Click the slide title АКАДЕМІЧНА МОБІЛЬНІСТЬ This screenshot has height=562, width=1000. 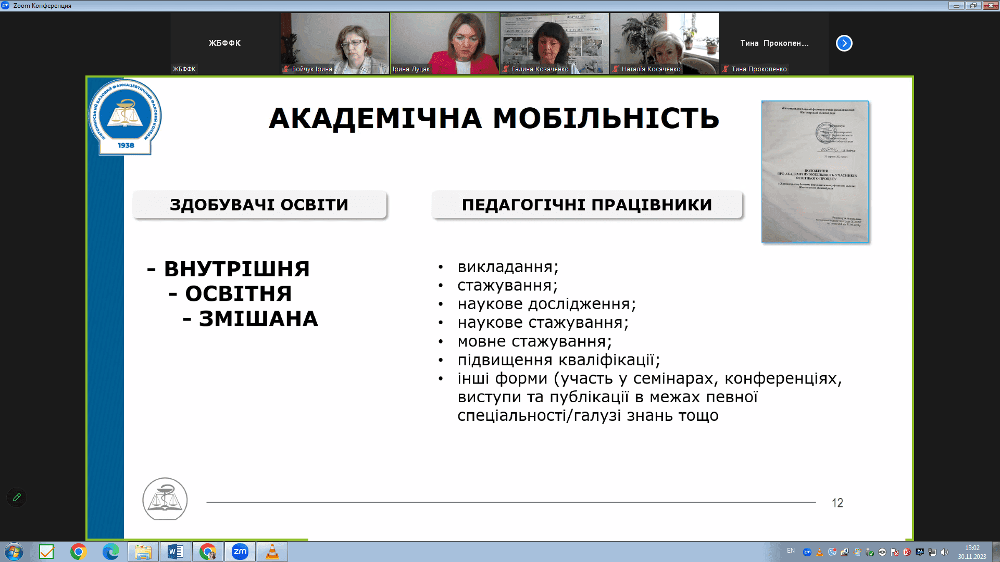point(494,118)
